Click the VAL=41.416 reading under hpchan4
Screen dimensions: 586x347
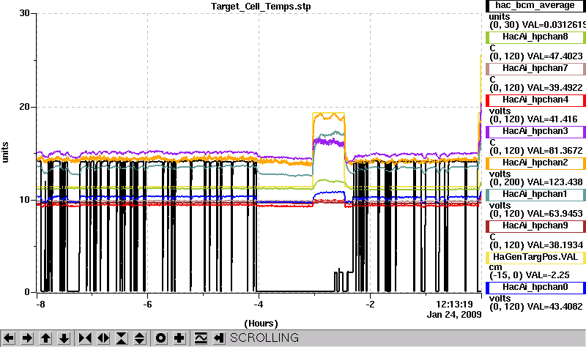tap(552, 119)
